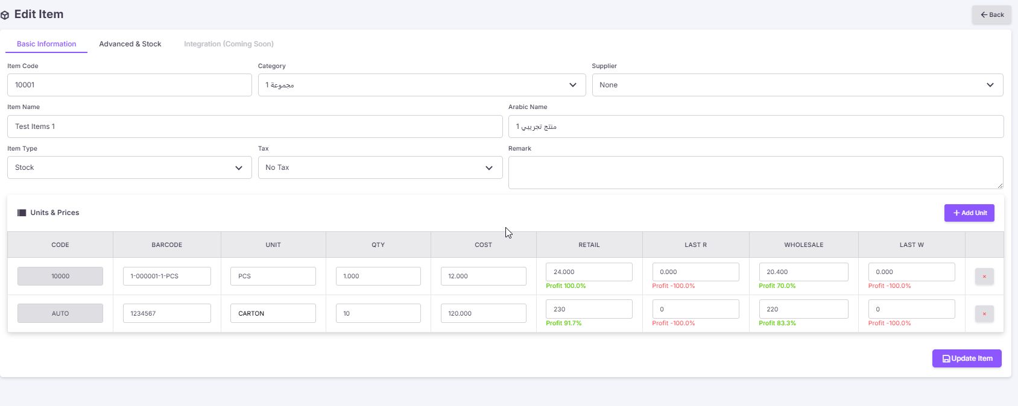Click the Arabic Name input
The width and height of the screenshot is (1018, 406).
click(x=756, y=126)
